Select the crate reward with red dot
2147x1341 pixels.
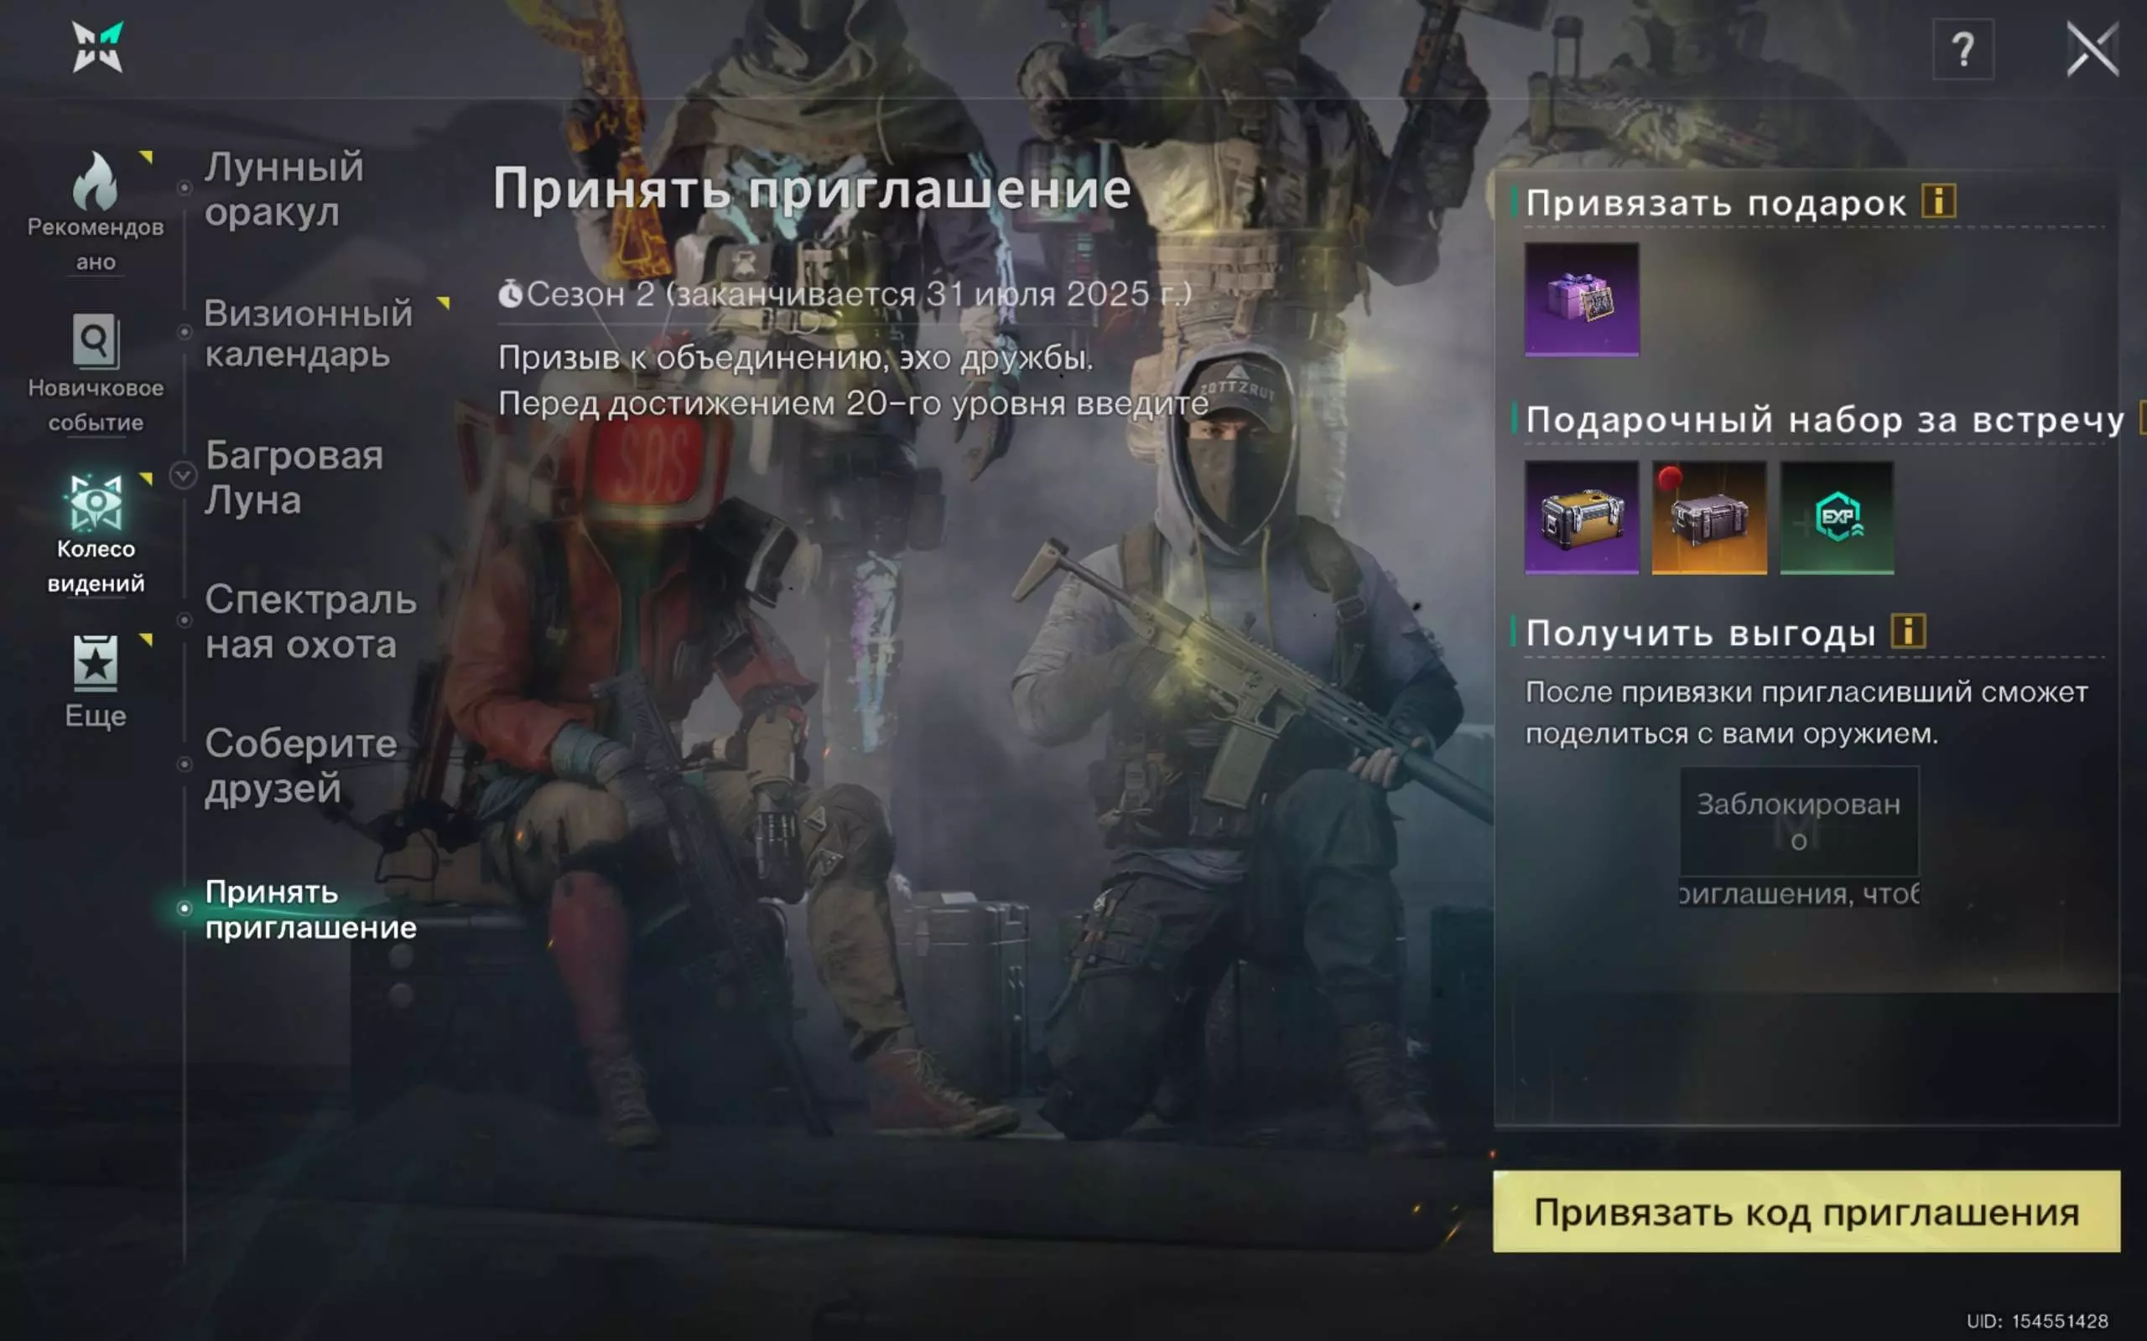point(1708,517)
